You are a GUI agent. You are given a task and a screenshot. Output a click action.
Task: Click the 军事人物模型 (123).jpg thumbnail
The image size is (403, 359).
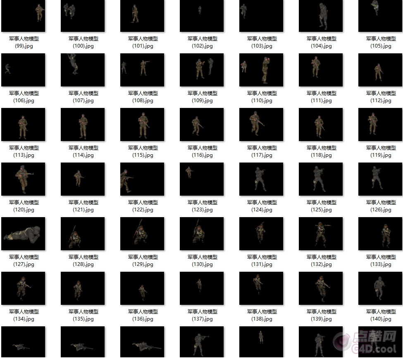(202, 179)
